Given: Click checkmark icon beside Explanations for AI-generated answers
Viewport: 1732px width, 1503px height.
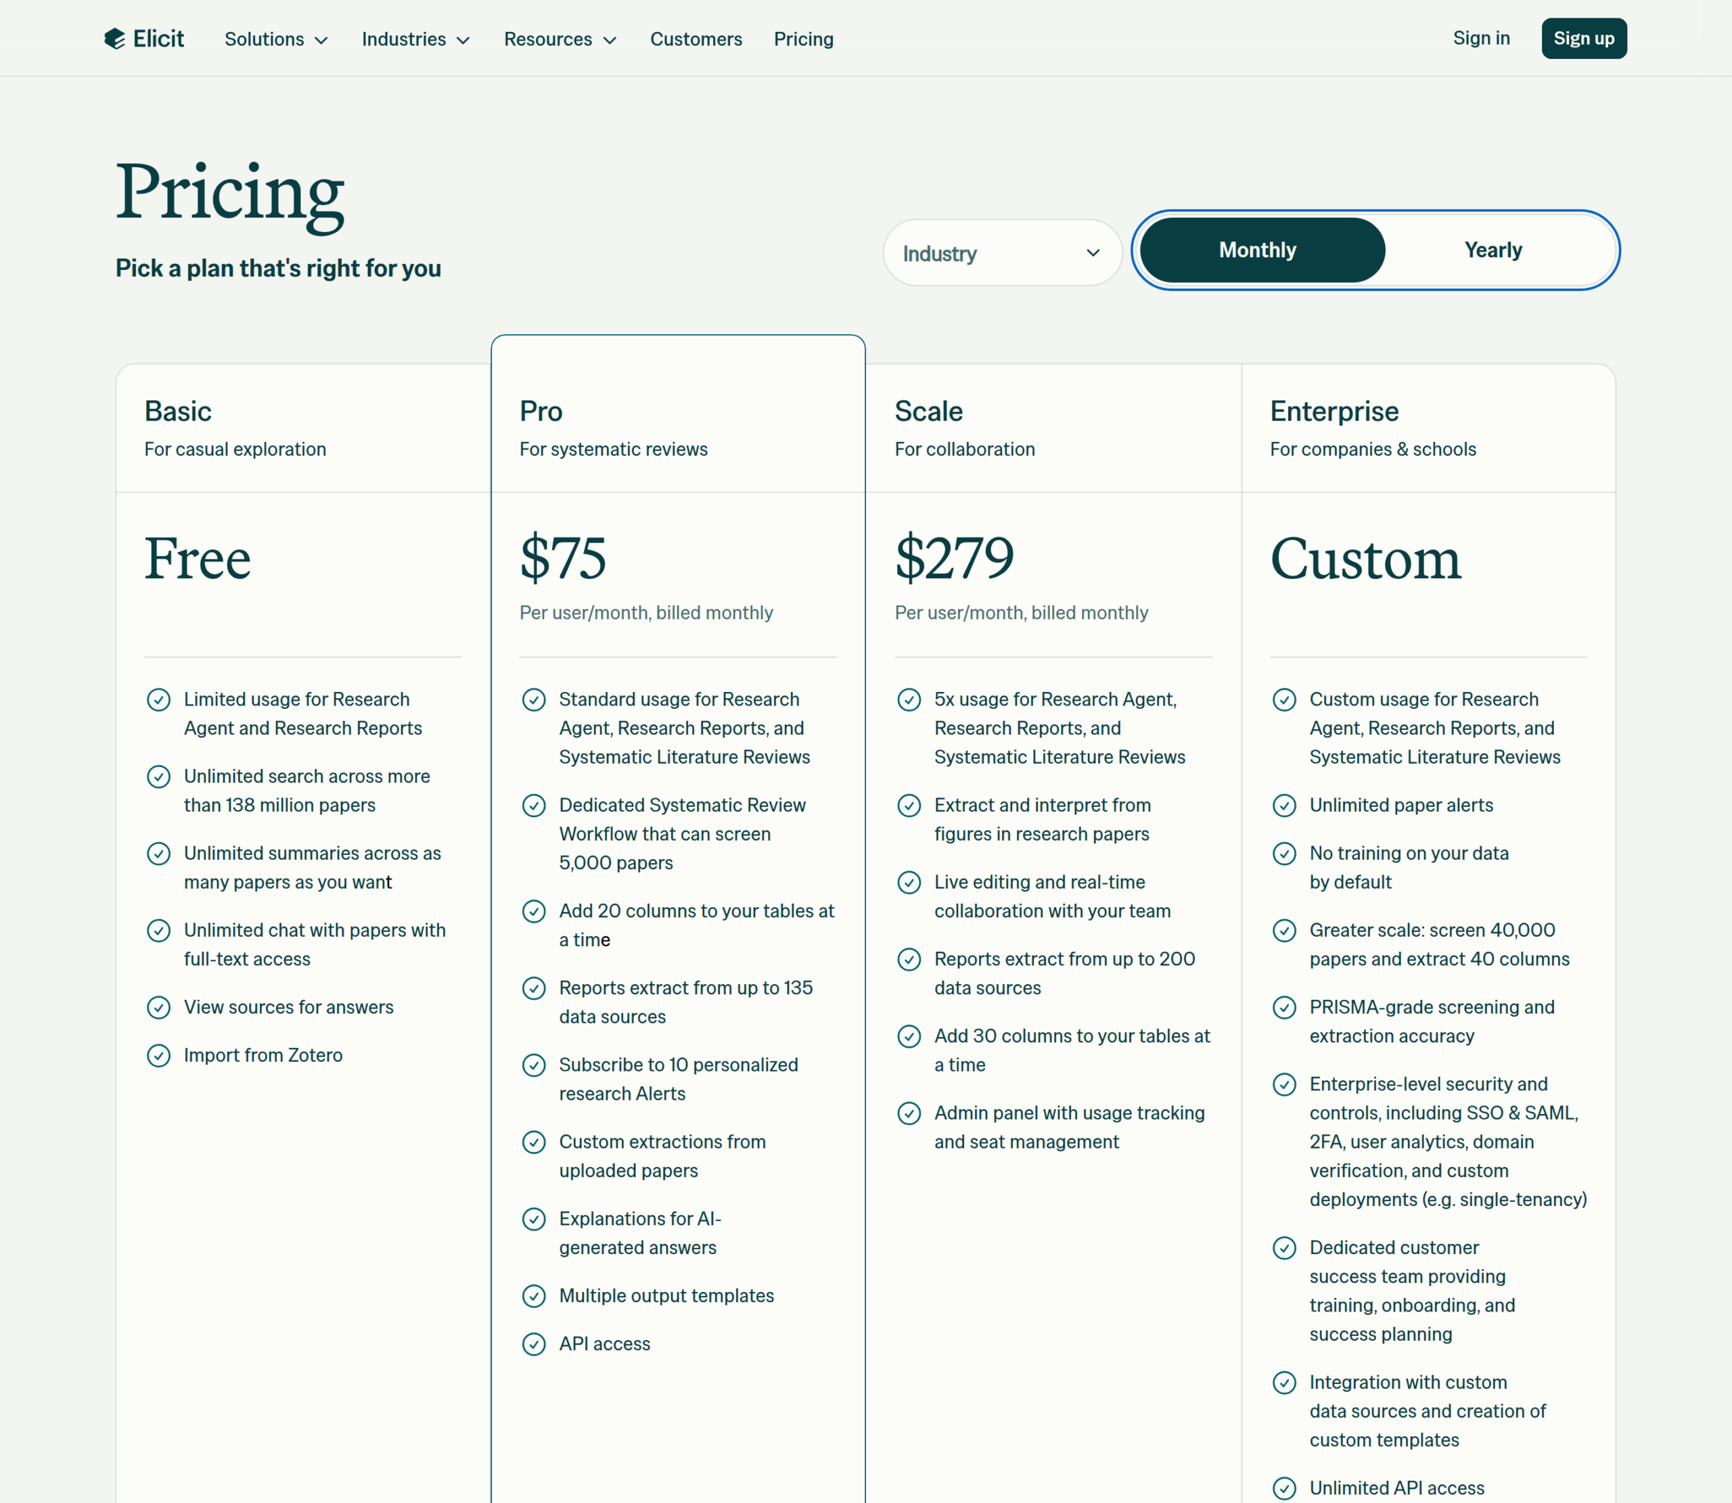Looking at the screenshot, I should tap(533, 1219).
